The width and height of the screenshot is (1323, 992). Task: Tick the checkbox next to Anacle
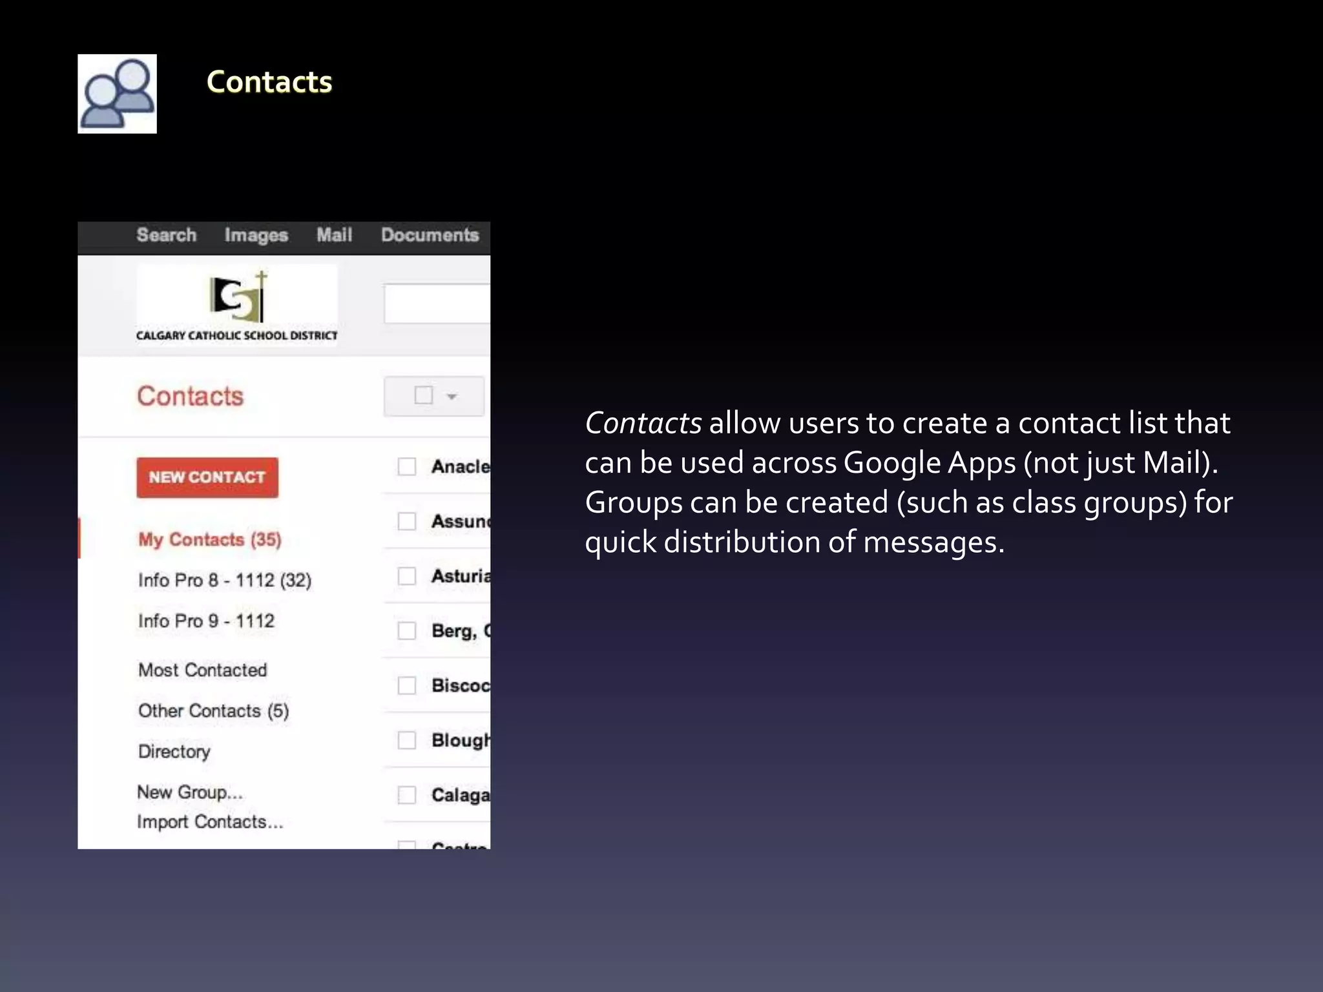(x=407, y=466)
